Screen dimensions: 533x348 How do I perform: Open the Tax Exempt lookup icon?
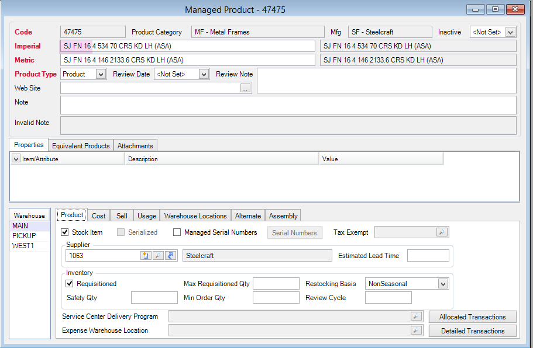(442, 232)
